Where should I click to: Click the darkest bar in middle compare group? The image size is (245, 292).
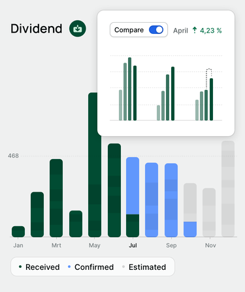(x=172, y=93)
